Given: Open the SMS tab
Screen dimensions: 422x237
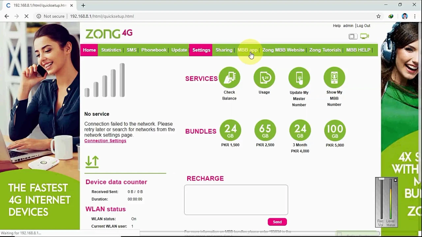Looking at the screenshot, I should pyautogui.click(x=131, y=50).
